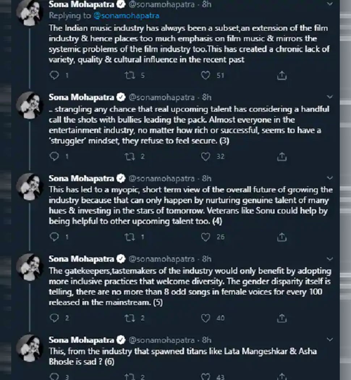Like the tweet ending with (3)
The image size is (351, 380).
pos(206,157)
